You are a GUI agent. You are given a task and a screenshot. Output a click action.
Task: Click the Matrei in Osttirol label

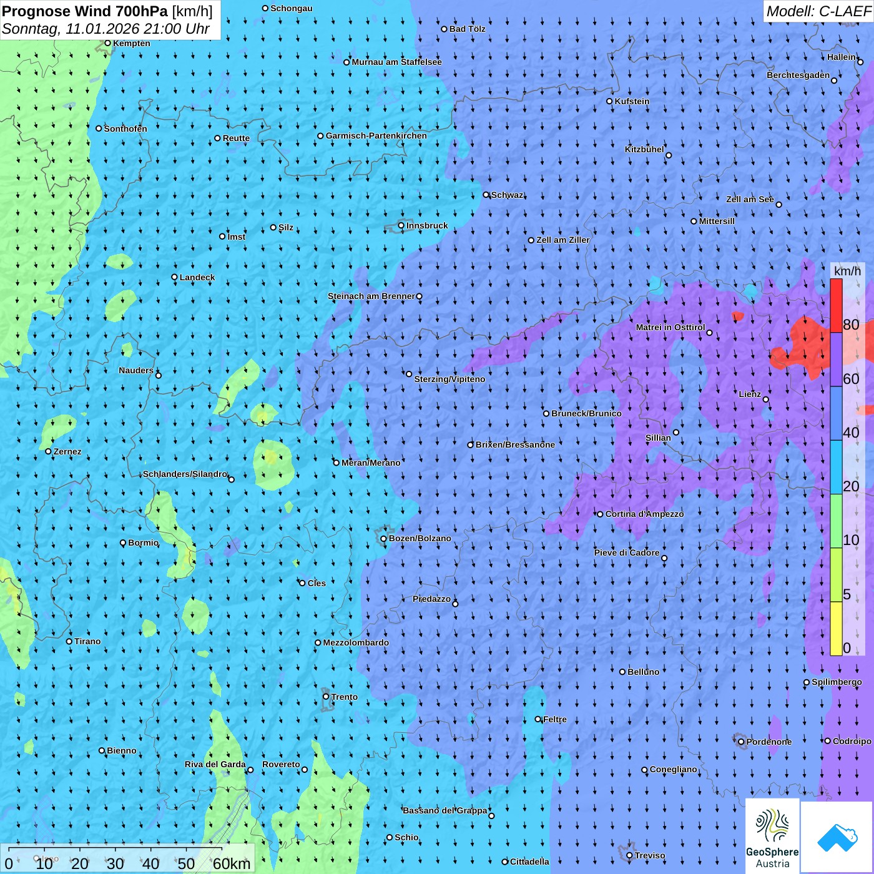[670, 327]
